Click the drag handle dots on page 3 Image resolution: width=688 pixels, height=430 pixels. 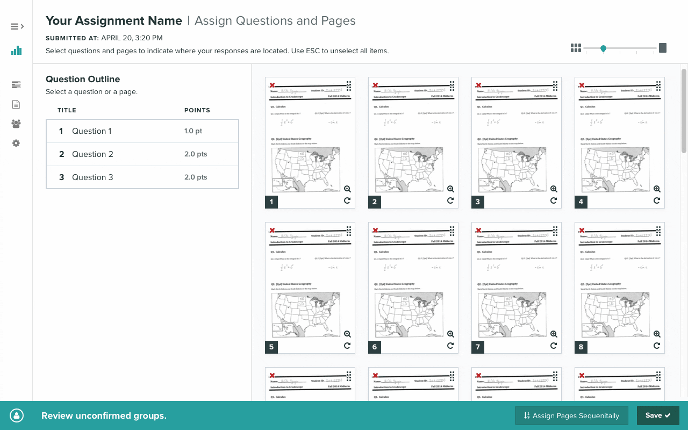[555, 86]
